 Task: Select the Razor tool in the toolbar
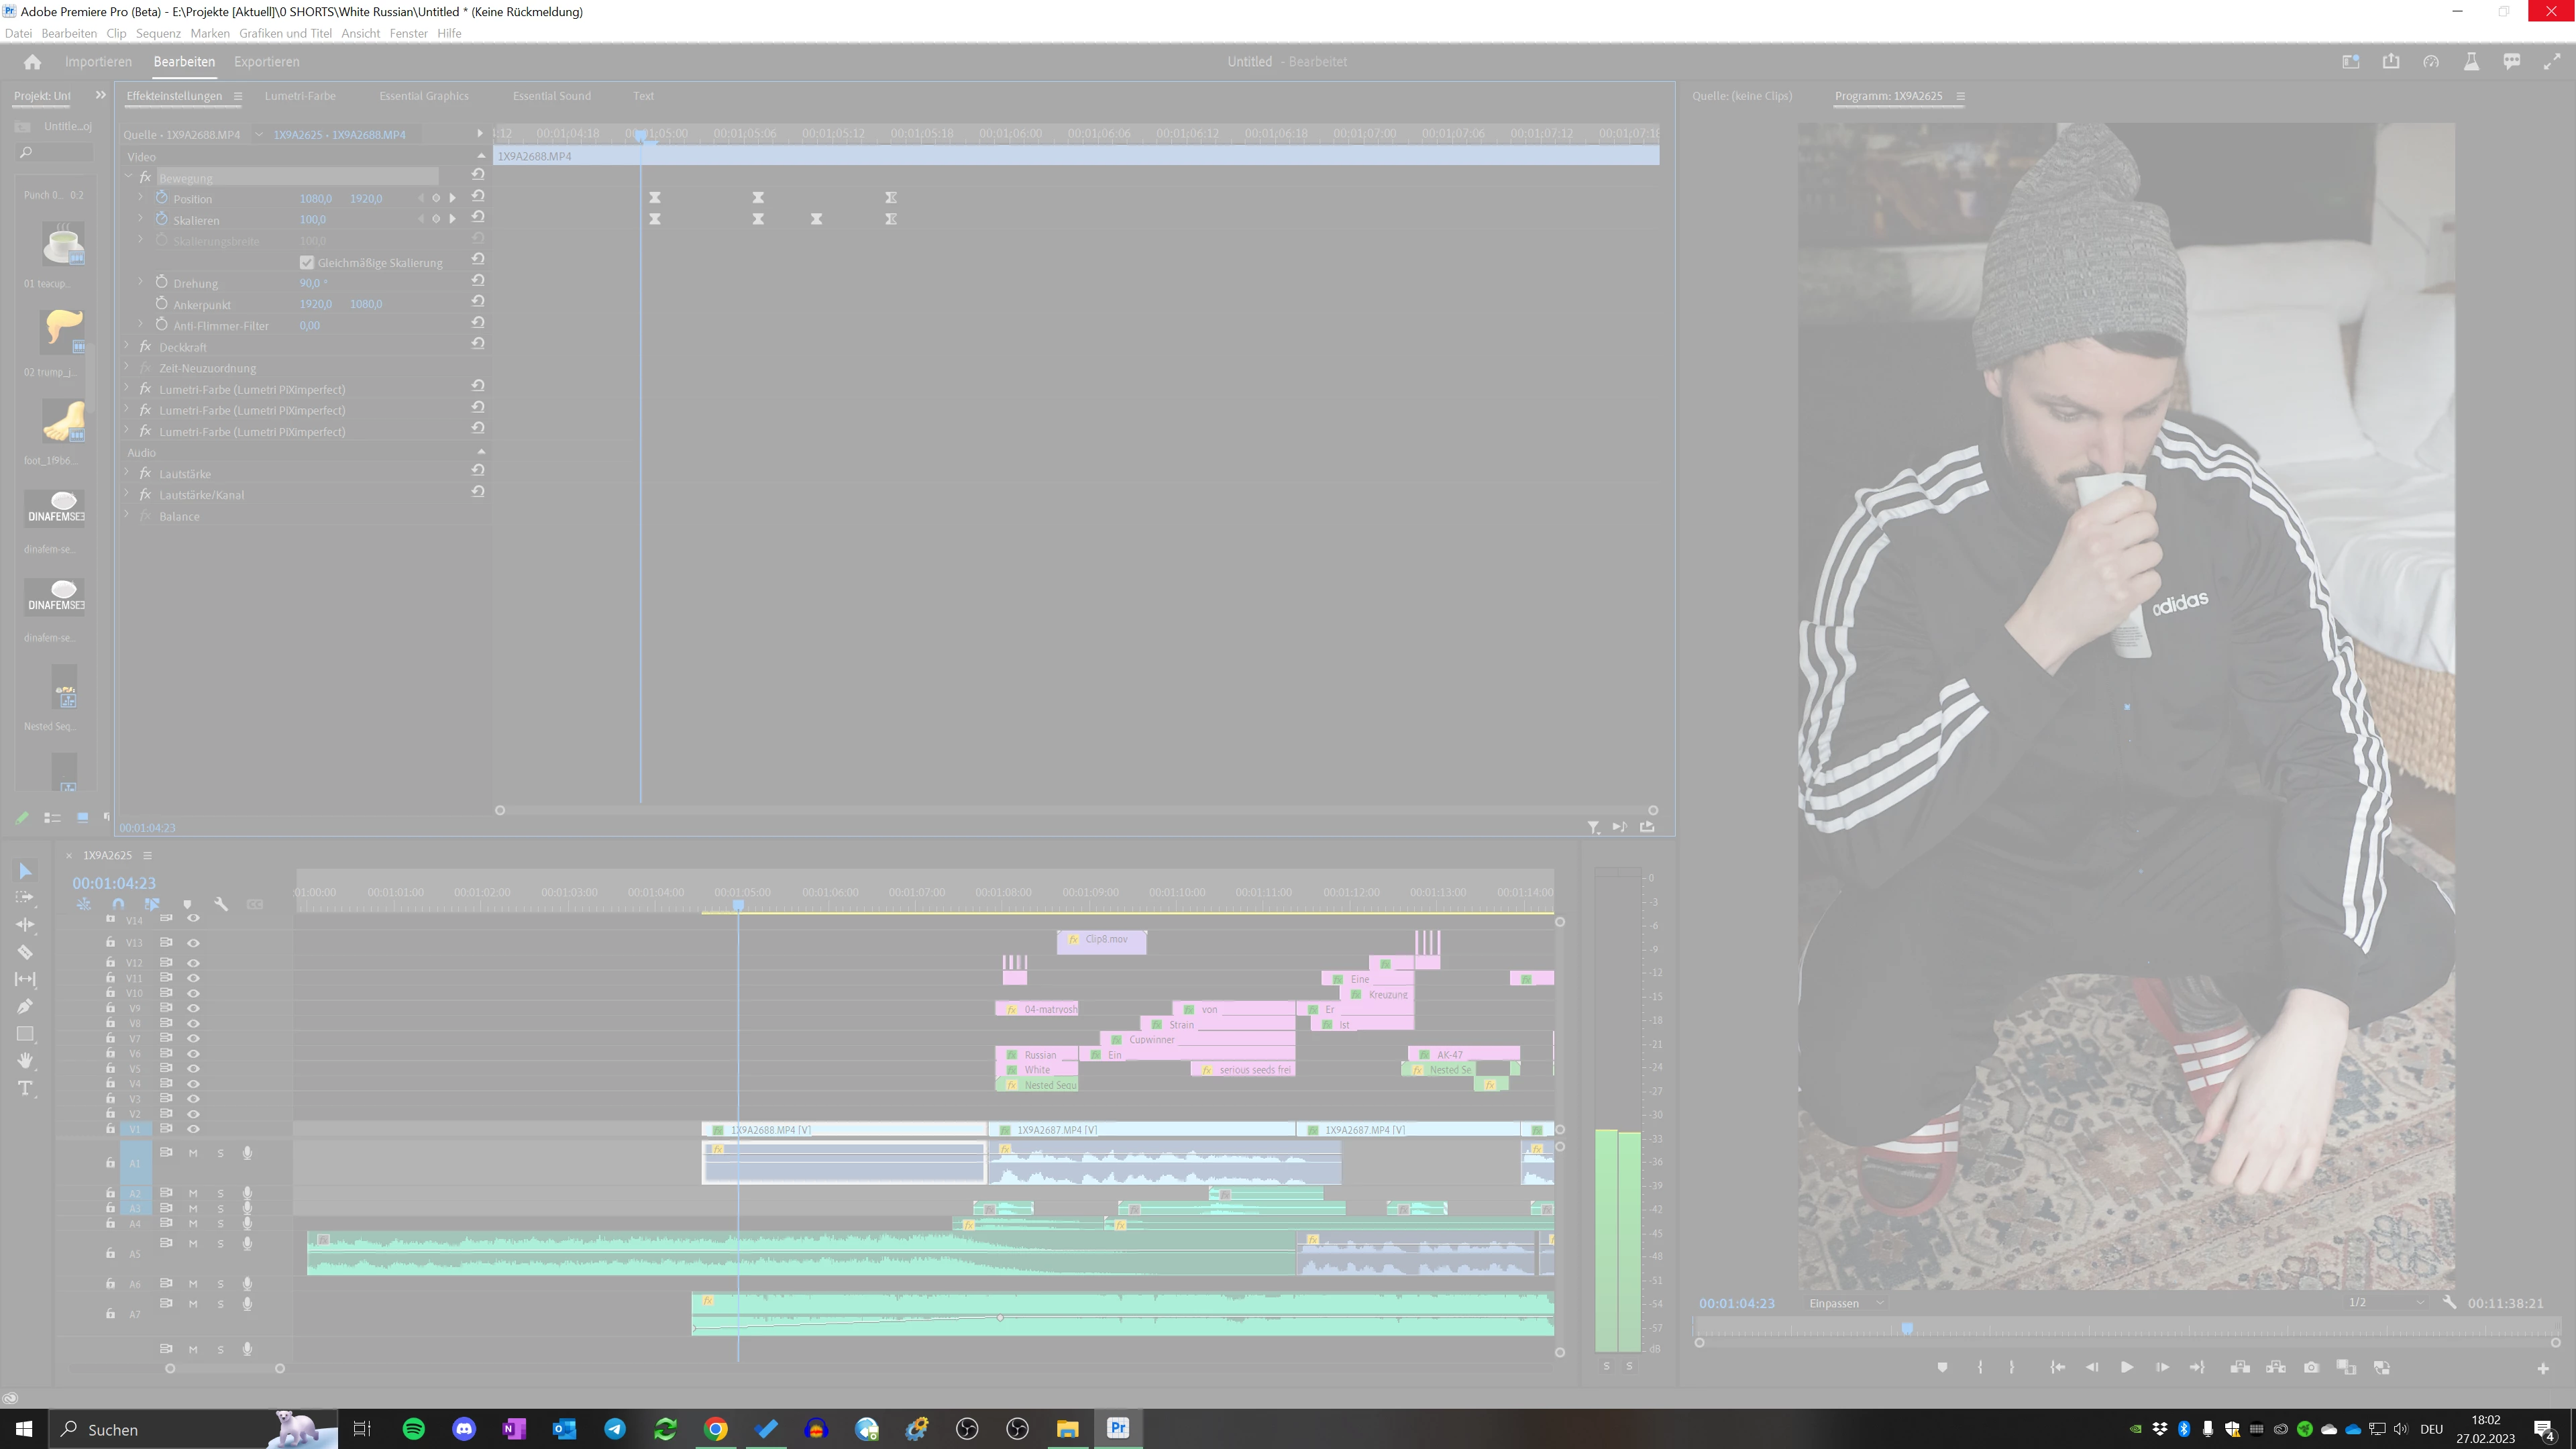(x=25, y=952)
